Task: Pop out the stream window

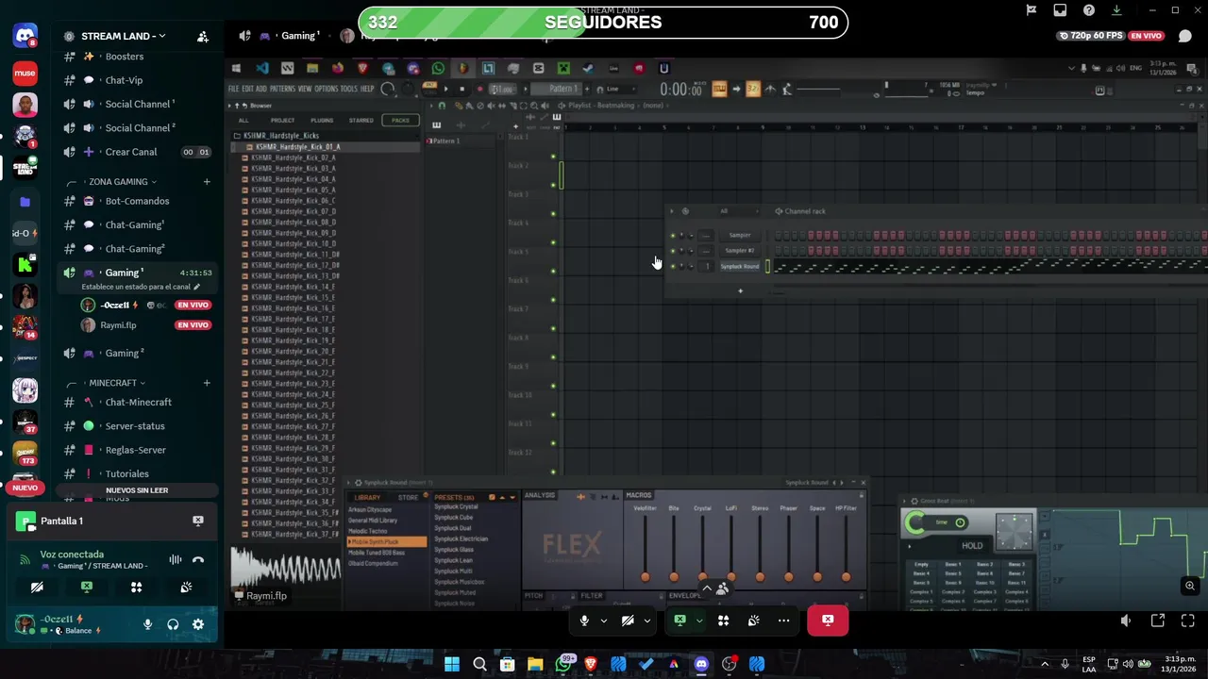Action: 1158,621
